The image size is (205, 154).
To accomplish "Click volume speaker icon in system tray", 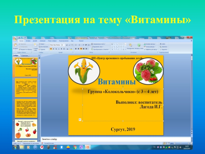I will pyautogui.click(x=180, y=147).
